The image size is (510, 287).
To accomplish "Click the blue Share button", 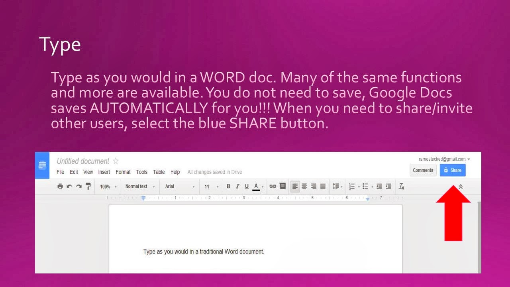I will point(453,170).
